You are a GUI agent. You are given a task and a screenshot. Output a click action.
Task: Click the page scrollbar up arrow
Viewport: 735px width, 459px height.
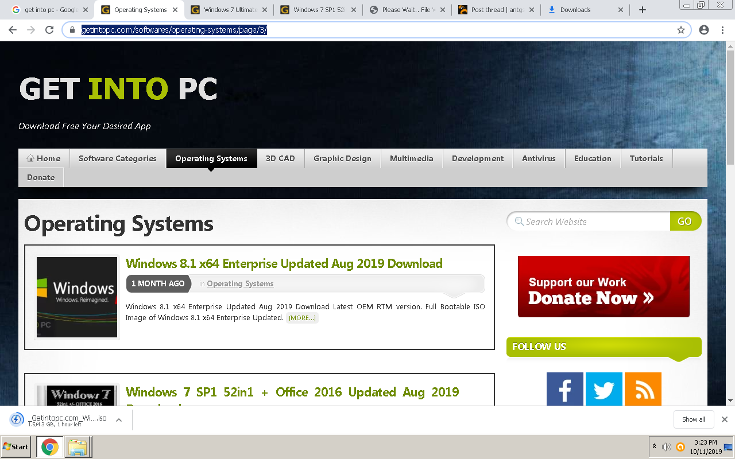(730, 45)
